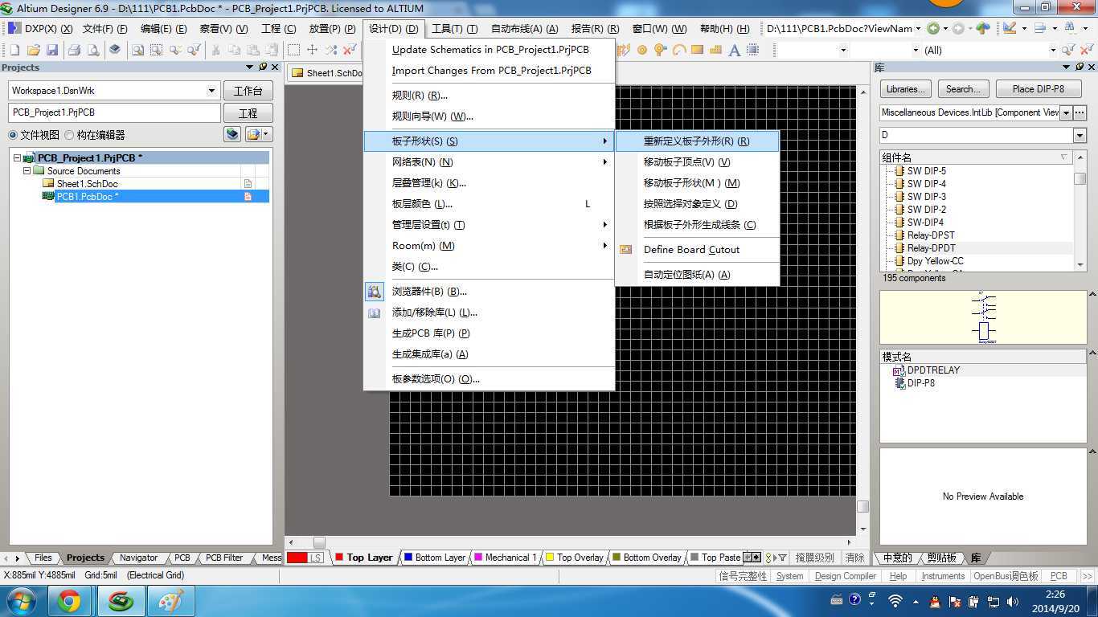
Task: Open Google Chrome from the taskbar
Action: pos(69,601)
